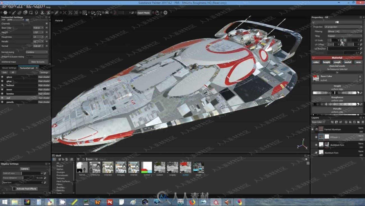Image resolution: width=365 pixels, height=206 pixels.
Task: Select the Smudge tool in toolbar
Action: tap(36, 13)
